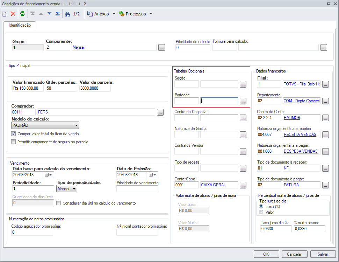Open lookup for Natureza orçamentária a receber
The height and width of the screenshot is (262, 339).
coord(326,135)
